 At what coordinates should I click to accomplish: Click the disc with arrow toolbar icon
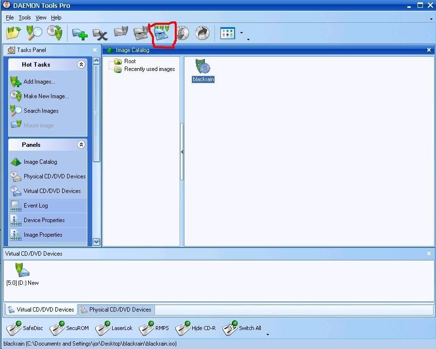point(183,33)
